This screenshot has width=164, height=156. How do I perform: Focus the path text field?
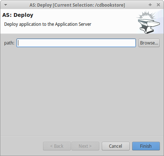[x=76, y=43]
